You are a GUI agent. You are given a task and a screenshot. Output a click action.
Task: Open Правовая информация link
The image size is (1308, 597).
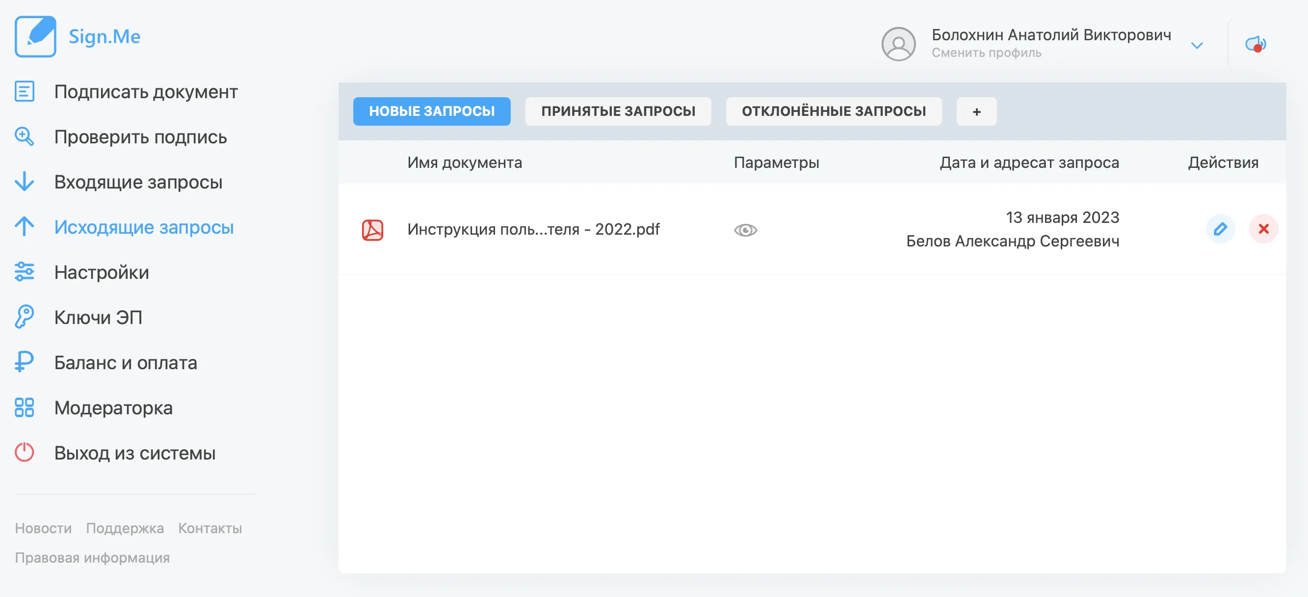92,558
